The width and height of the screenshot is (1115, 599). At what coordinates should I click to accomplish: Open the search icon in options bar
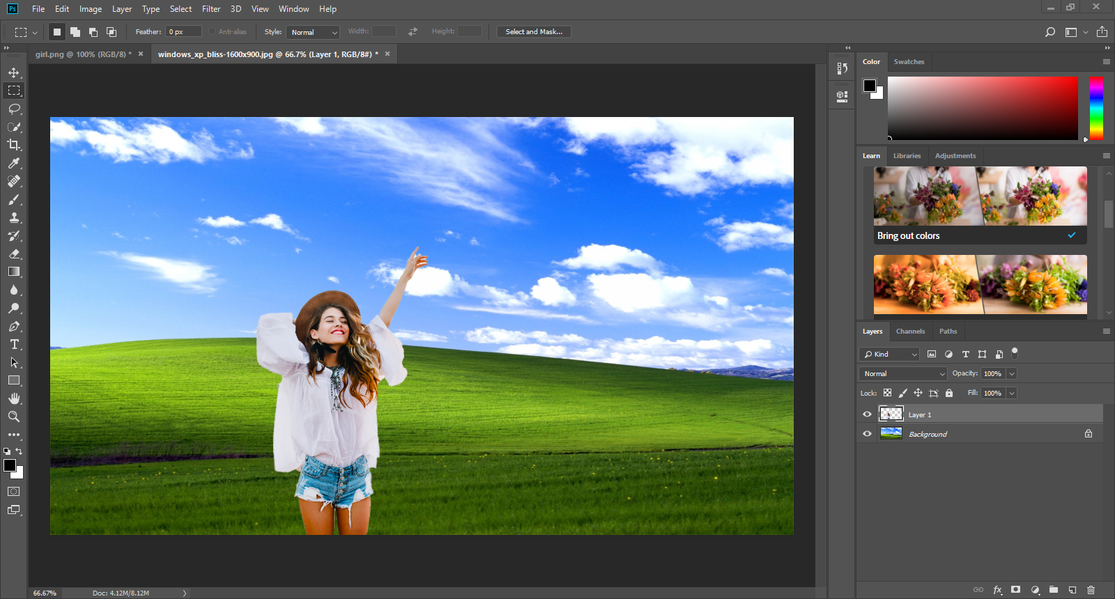pos(1050,32)
